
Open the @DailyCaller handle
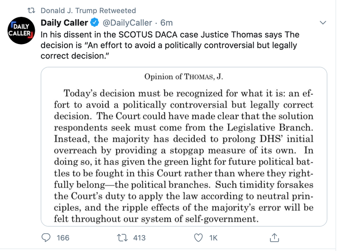(x=127, y=22)
